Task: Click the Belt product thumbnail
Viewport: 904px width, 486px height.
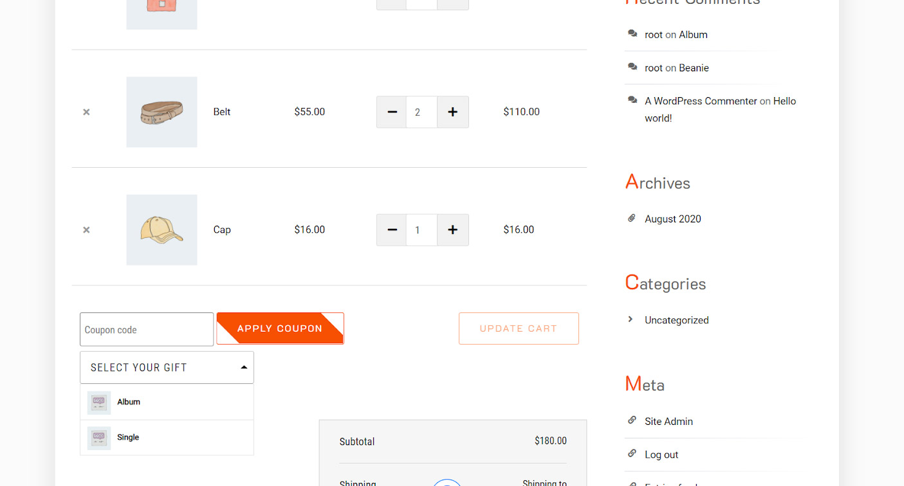Action: click(161, 112)
